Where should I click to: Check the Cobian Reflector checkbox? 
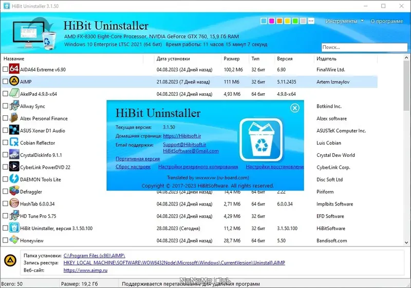pos(5,142)
